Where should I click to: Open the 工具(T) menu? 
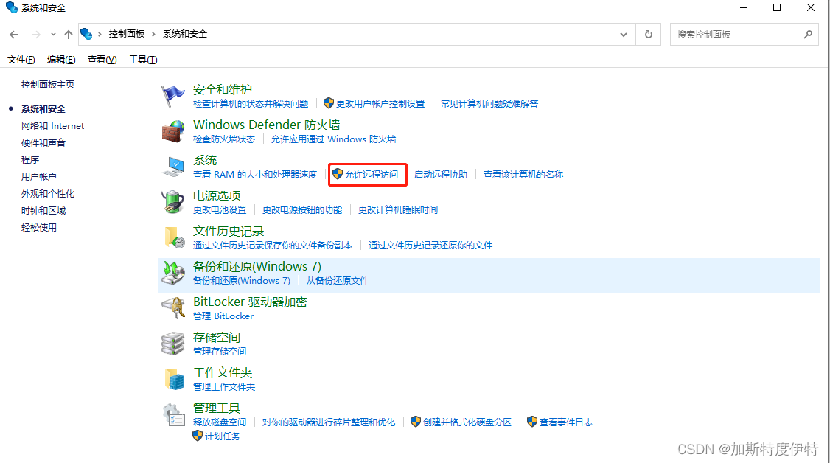tap(143, 59)
